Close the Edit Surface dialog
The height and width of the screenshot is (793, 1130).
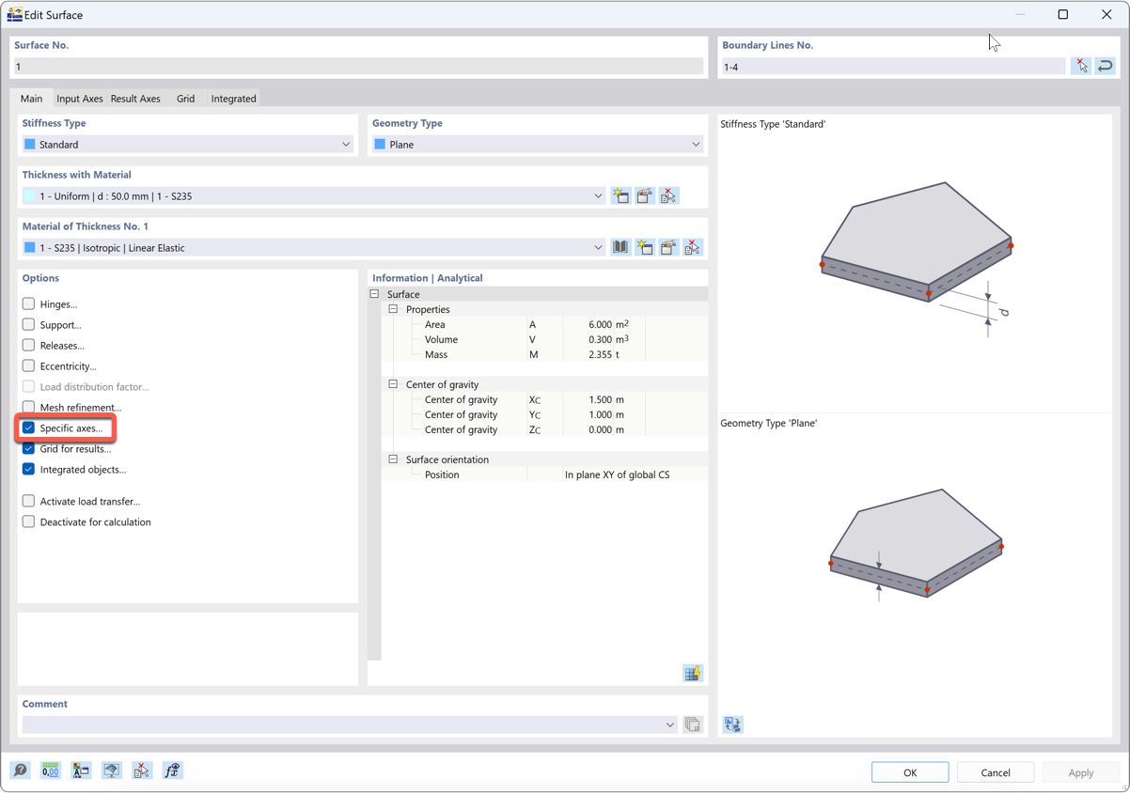click(x=1106, y=14)
